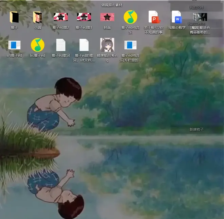
Task: Open the 晓美焰思考ing anime image
Action: (x=107, y=45)
